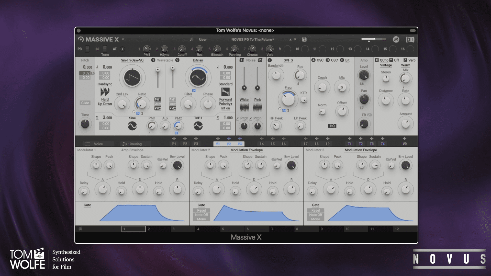The height and width of the screenshot is (276, 491).
Task: Select the P1 performer tab
Action: point(174,144)
